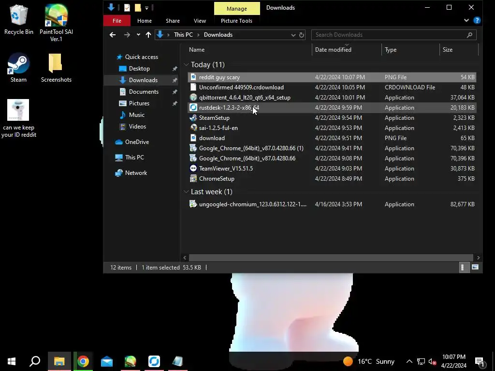Image resolution: width=495 pixels, height=371 pixels.
Task: Open Google Chrome from the taskbar
Action: [x=83, y=361]
